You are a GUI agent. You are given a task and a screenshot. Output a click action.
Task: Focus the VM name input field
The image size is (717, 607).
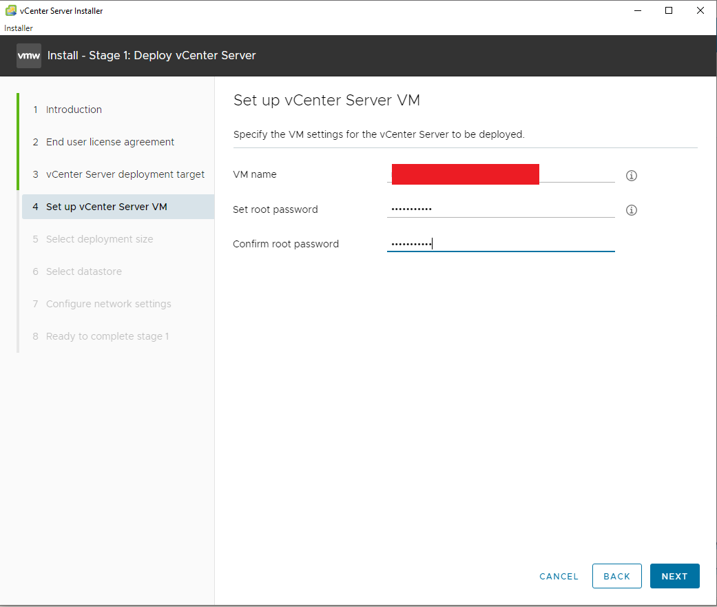point(501,174)
